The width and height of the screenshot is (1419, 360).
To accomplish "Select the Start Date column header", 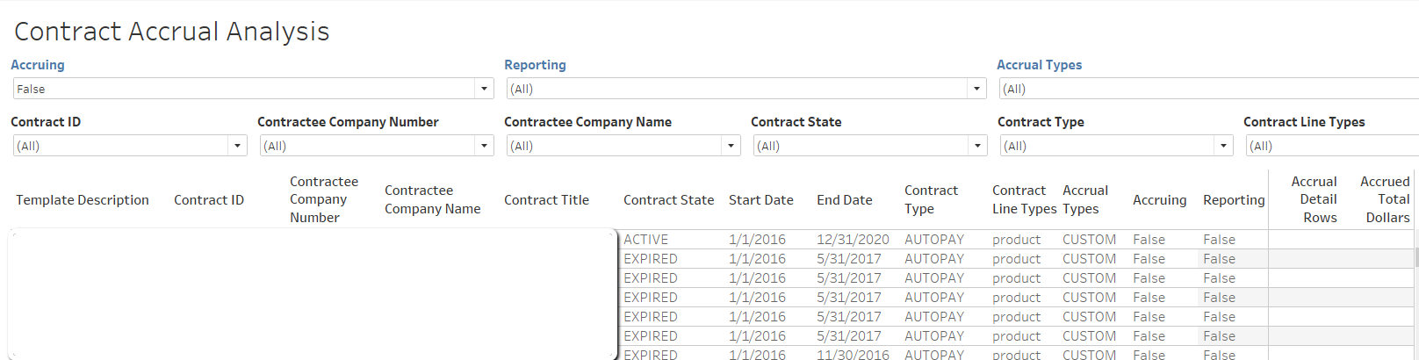I will coord(760,200).
